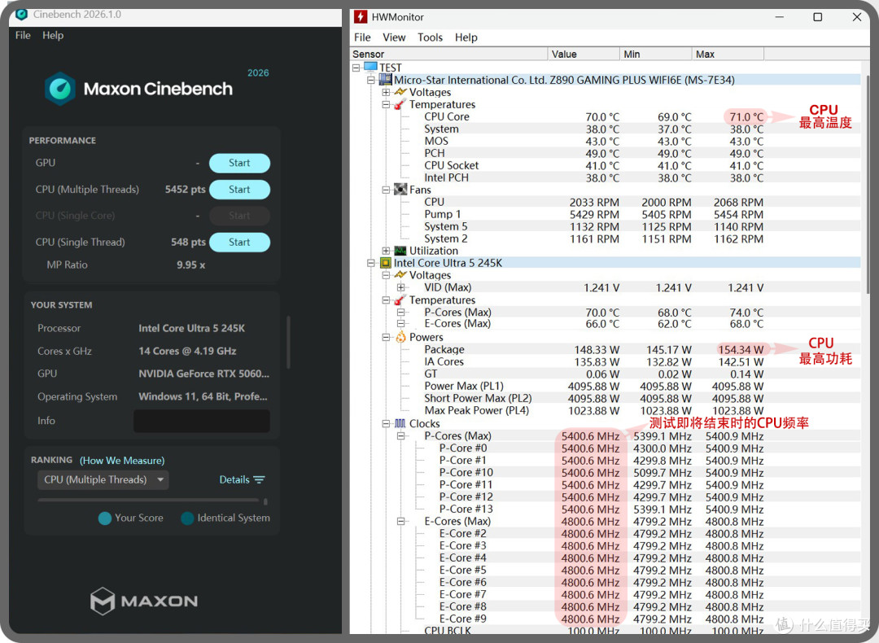
Task: Open HWMonitor Tools menu
Action: 430,37
